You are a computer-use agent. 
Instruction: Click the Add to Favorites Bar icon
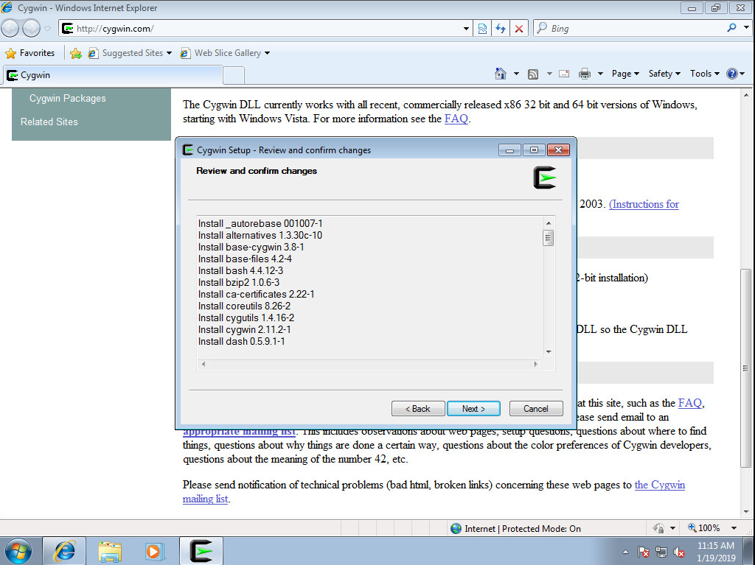pos(75,53)
